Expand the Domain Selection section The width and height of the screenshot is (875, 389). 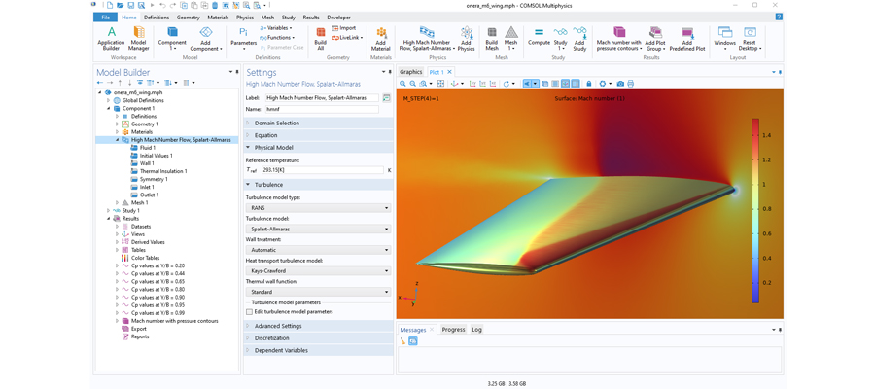[x=276, y=124]
